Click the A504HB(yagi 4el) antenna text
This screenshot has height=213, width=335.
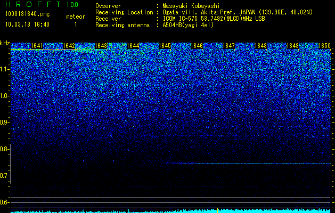pyautogui.click(x=188, y=25)
